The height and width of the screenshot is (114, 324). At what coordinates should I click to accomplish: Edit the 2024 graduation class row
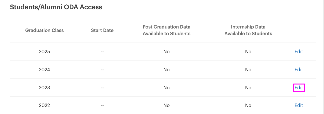pos(298,70)
